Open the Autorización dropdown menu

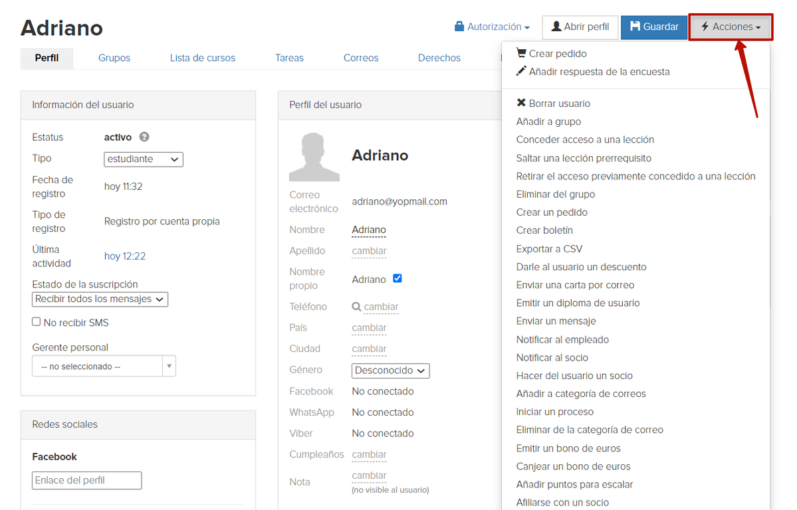point(492,27)
